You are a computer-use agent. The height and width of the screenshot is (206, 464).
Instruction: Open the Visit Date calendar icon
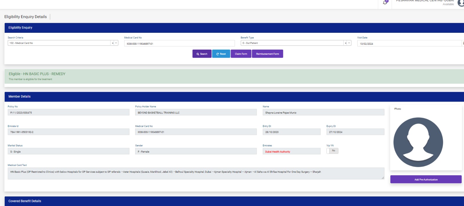pyautogui.click(x=463, y=43)
